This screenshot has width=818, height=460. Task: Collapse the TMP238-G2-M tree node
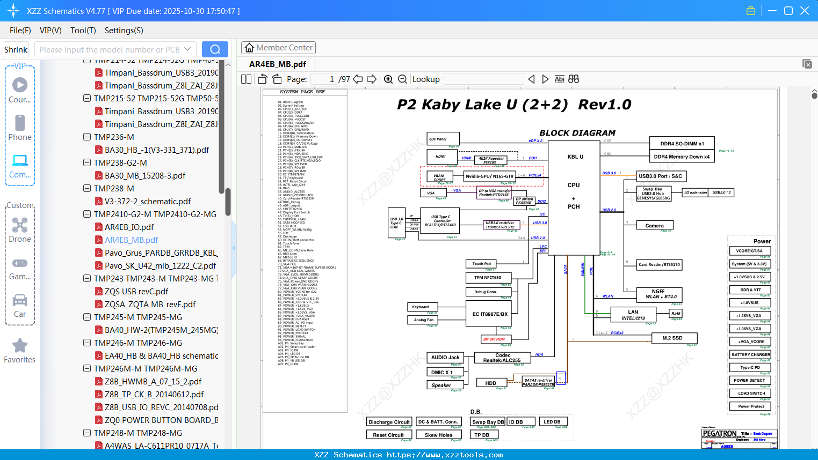87,163
